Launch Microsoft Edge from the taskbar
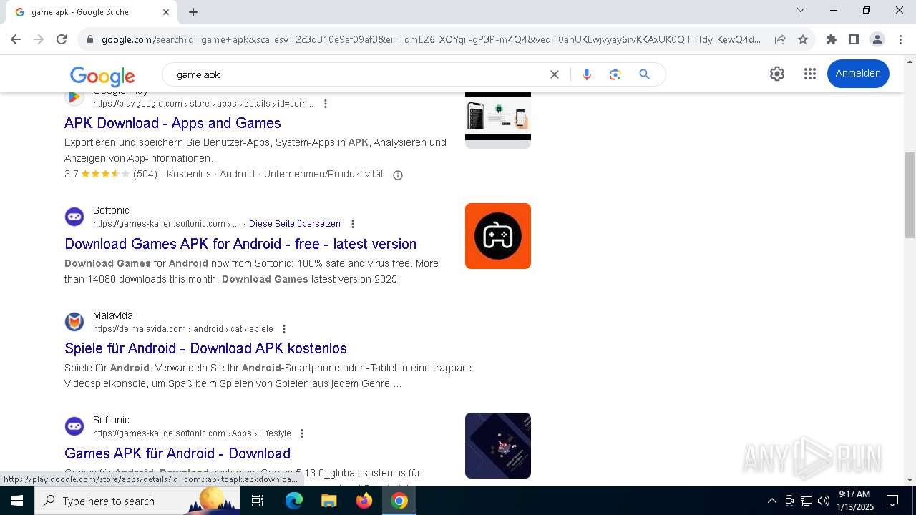The image size is (916, 515). point(294,501)
